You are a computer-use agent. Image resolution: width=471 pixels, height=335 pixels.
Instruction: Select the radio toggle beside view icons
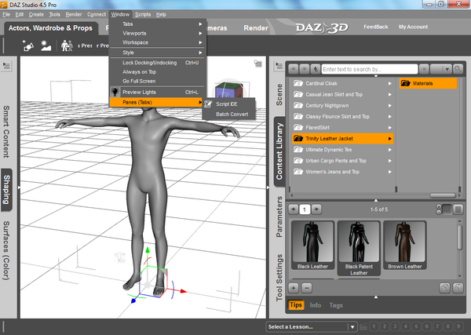pyautogui.click(x=439, y=209)
